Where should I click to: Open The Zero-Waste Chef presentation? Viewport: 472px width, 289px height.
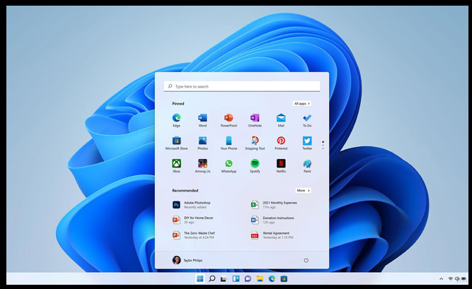click(x=194, y=235)
